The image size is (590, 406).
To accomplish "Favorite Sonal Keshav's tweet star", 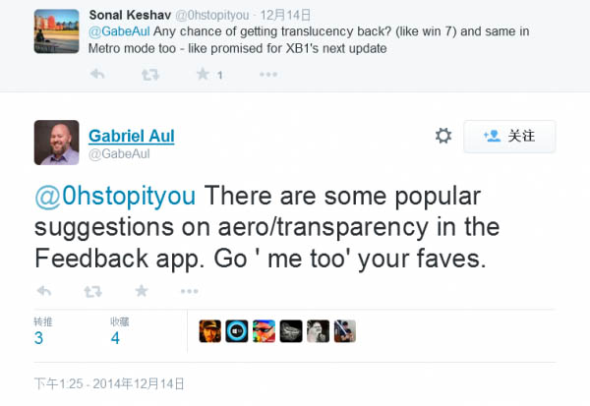I will coord(203,75).
